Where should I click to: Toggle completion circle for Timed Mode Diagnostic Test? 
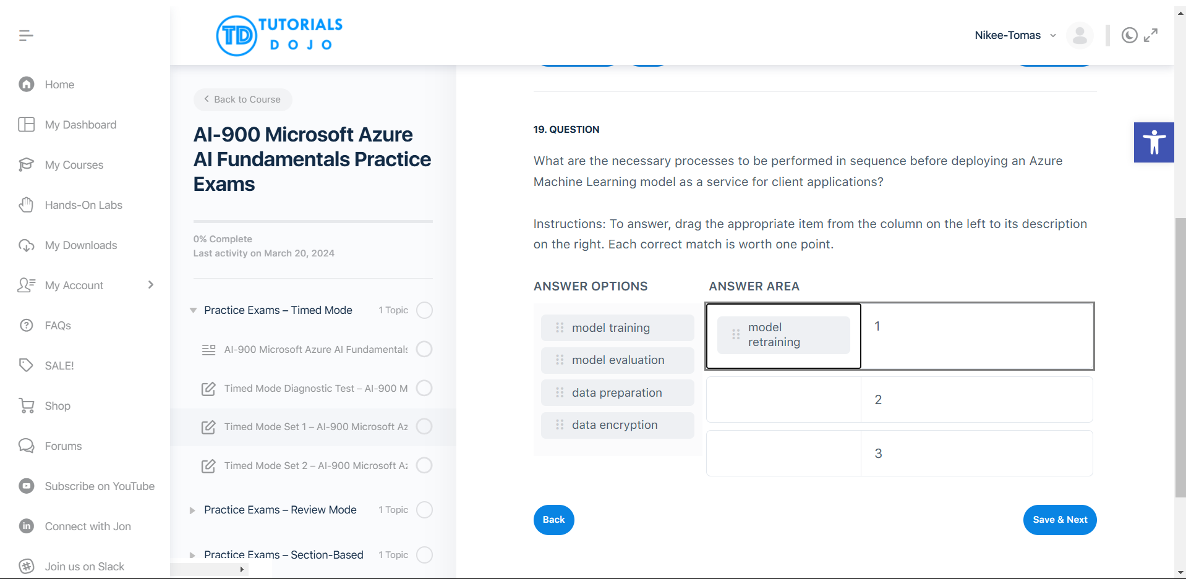point(424,388)
